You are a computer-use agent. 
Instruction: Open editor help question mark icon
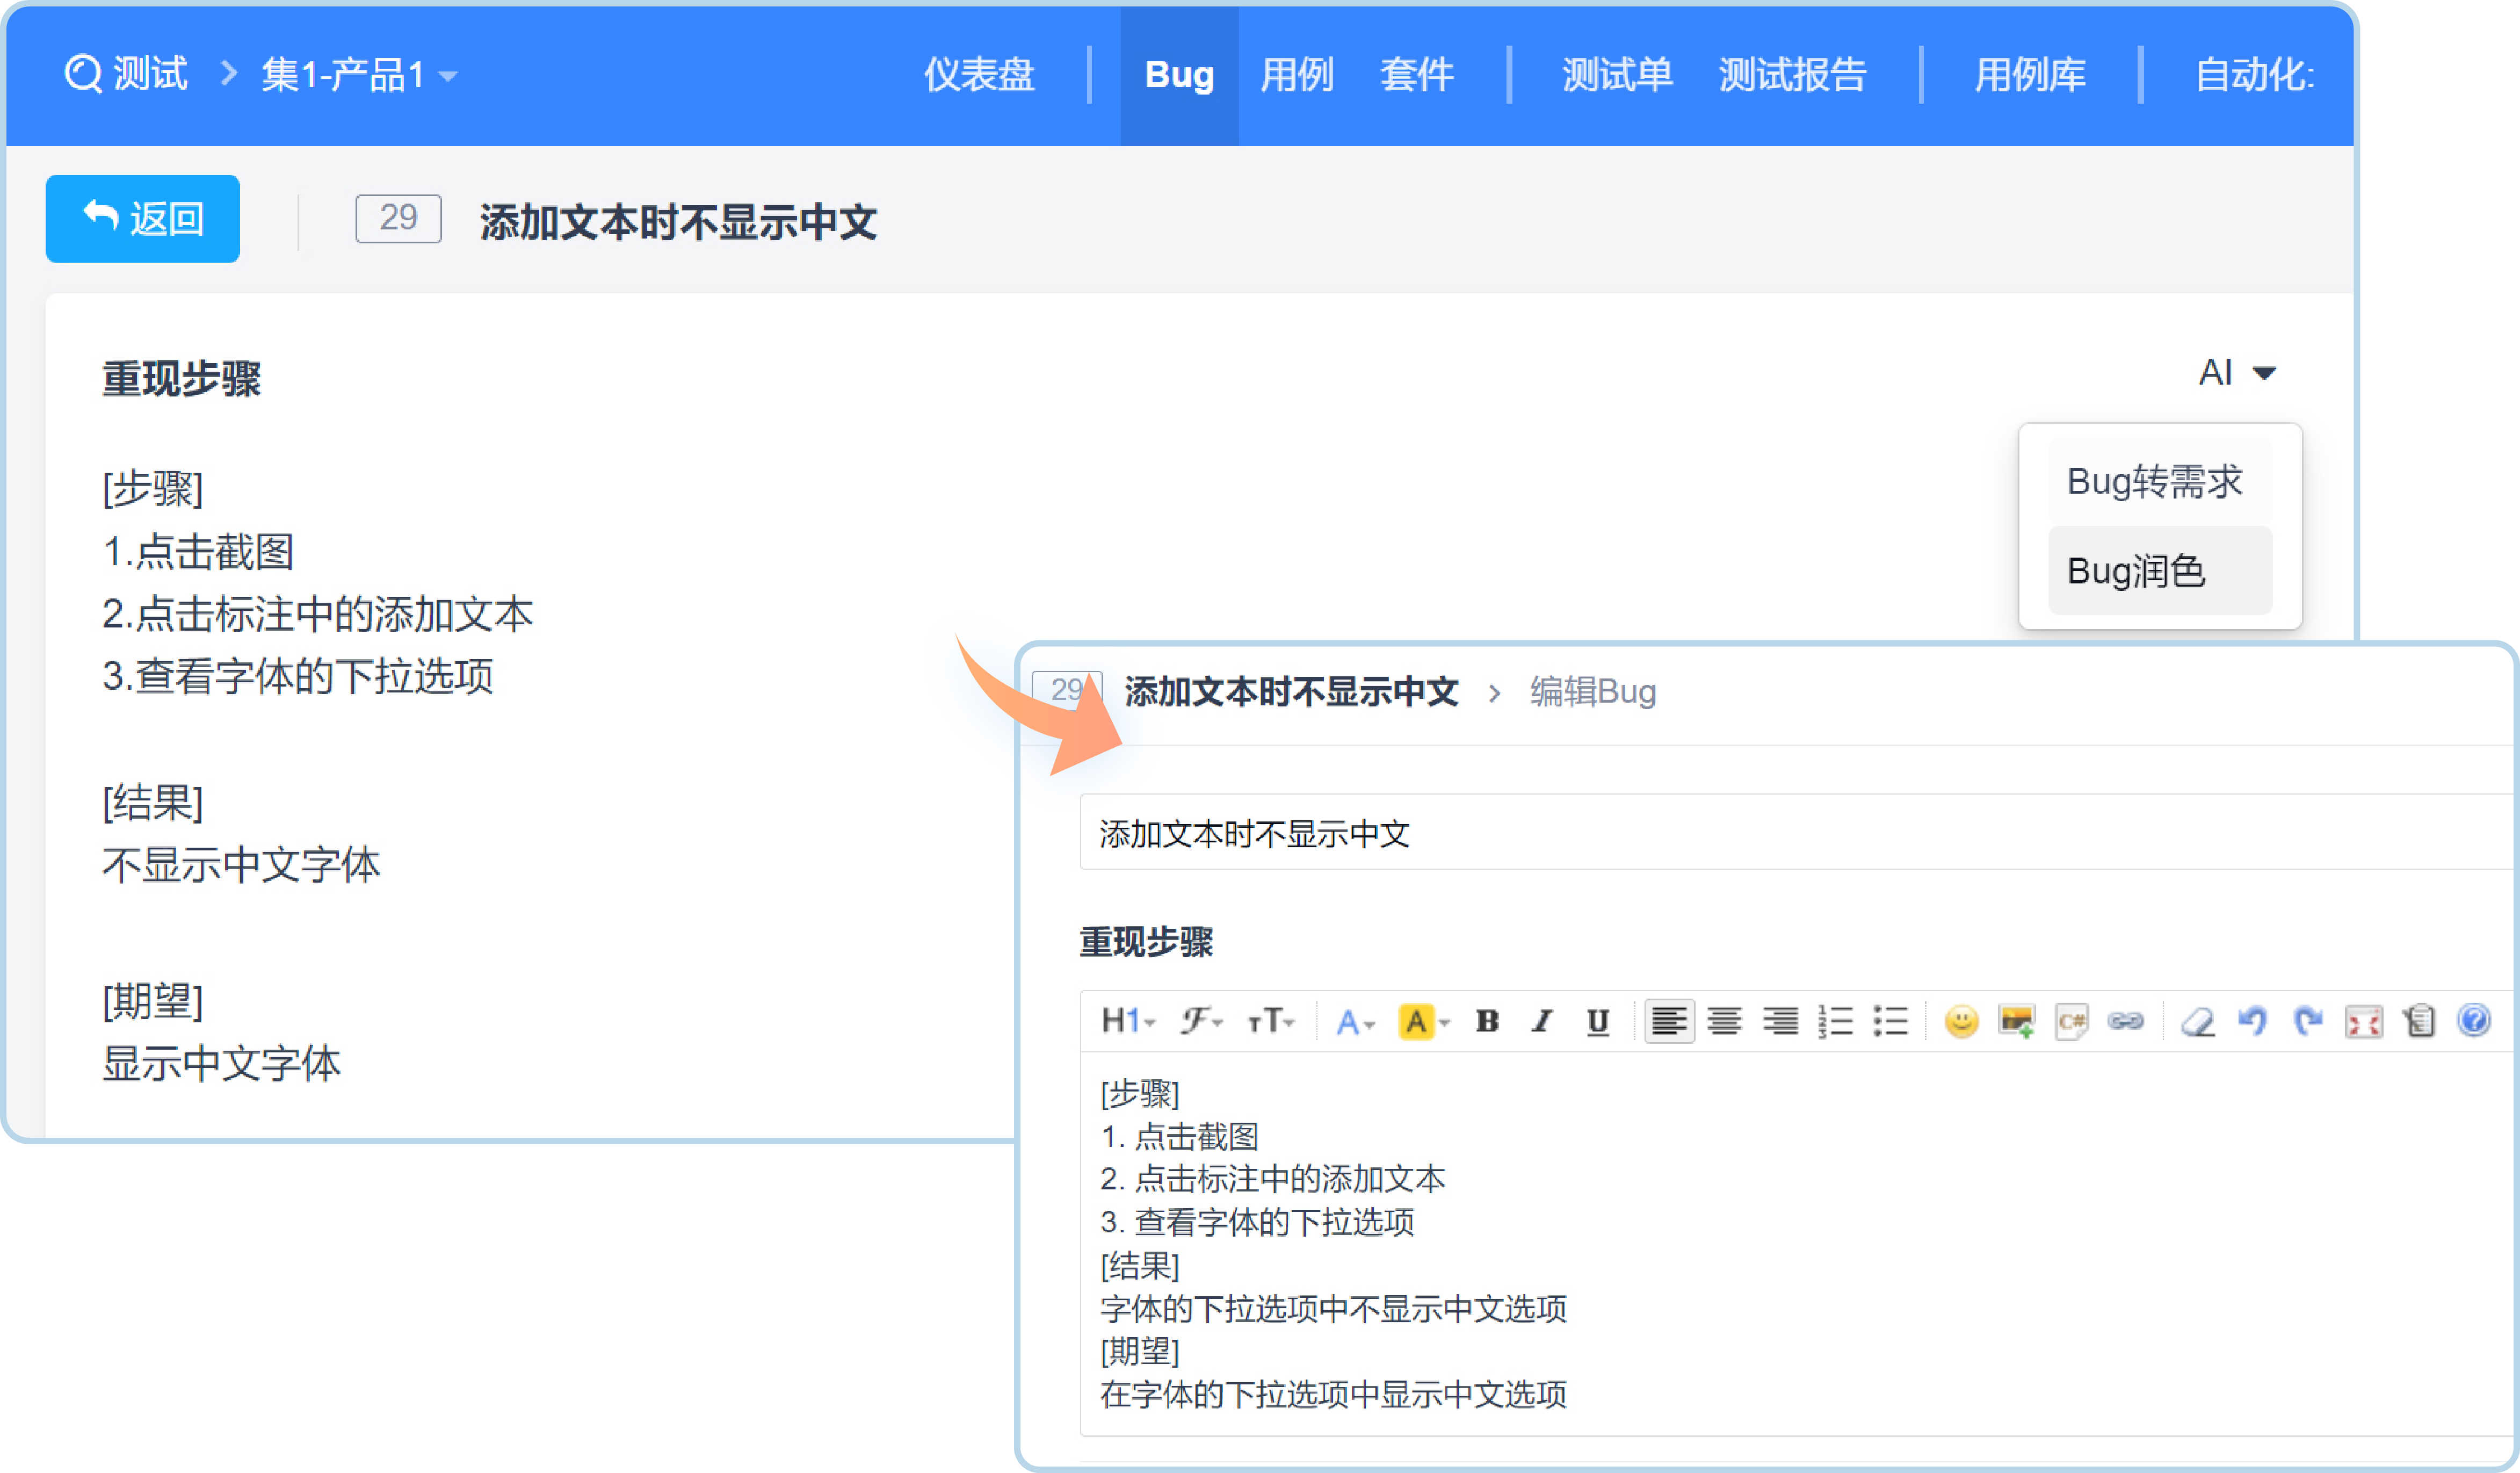(2474, 1021)
